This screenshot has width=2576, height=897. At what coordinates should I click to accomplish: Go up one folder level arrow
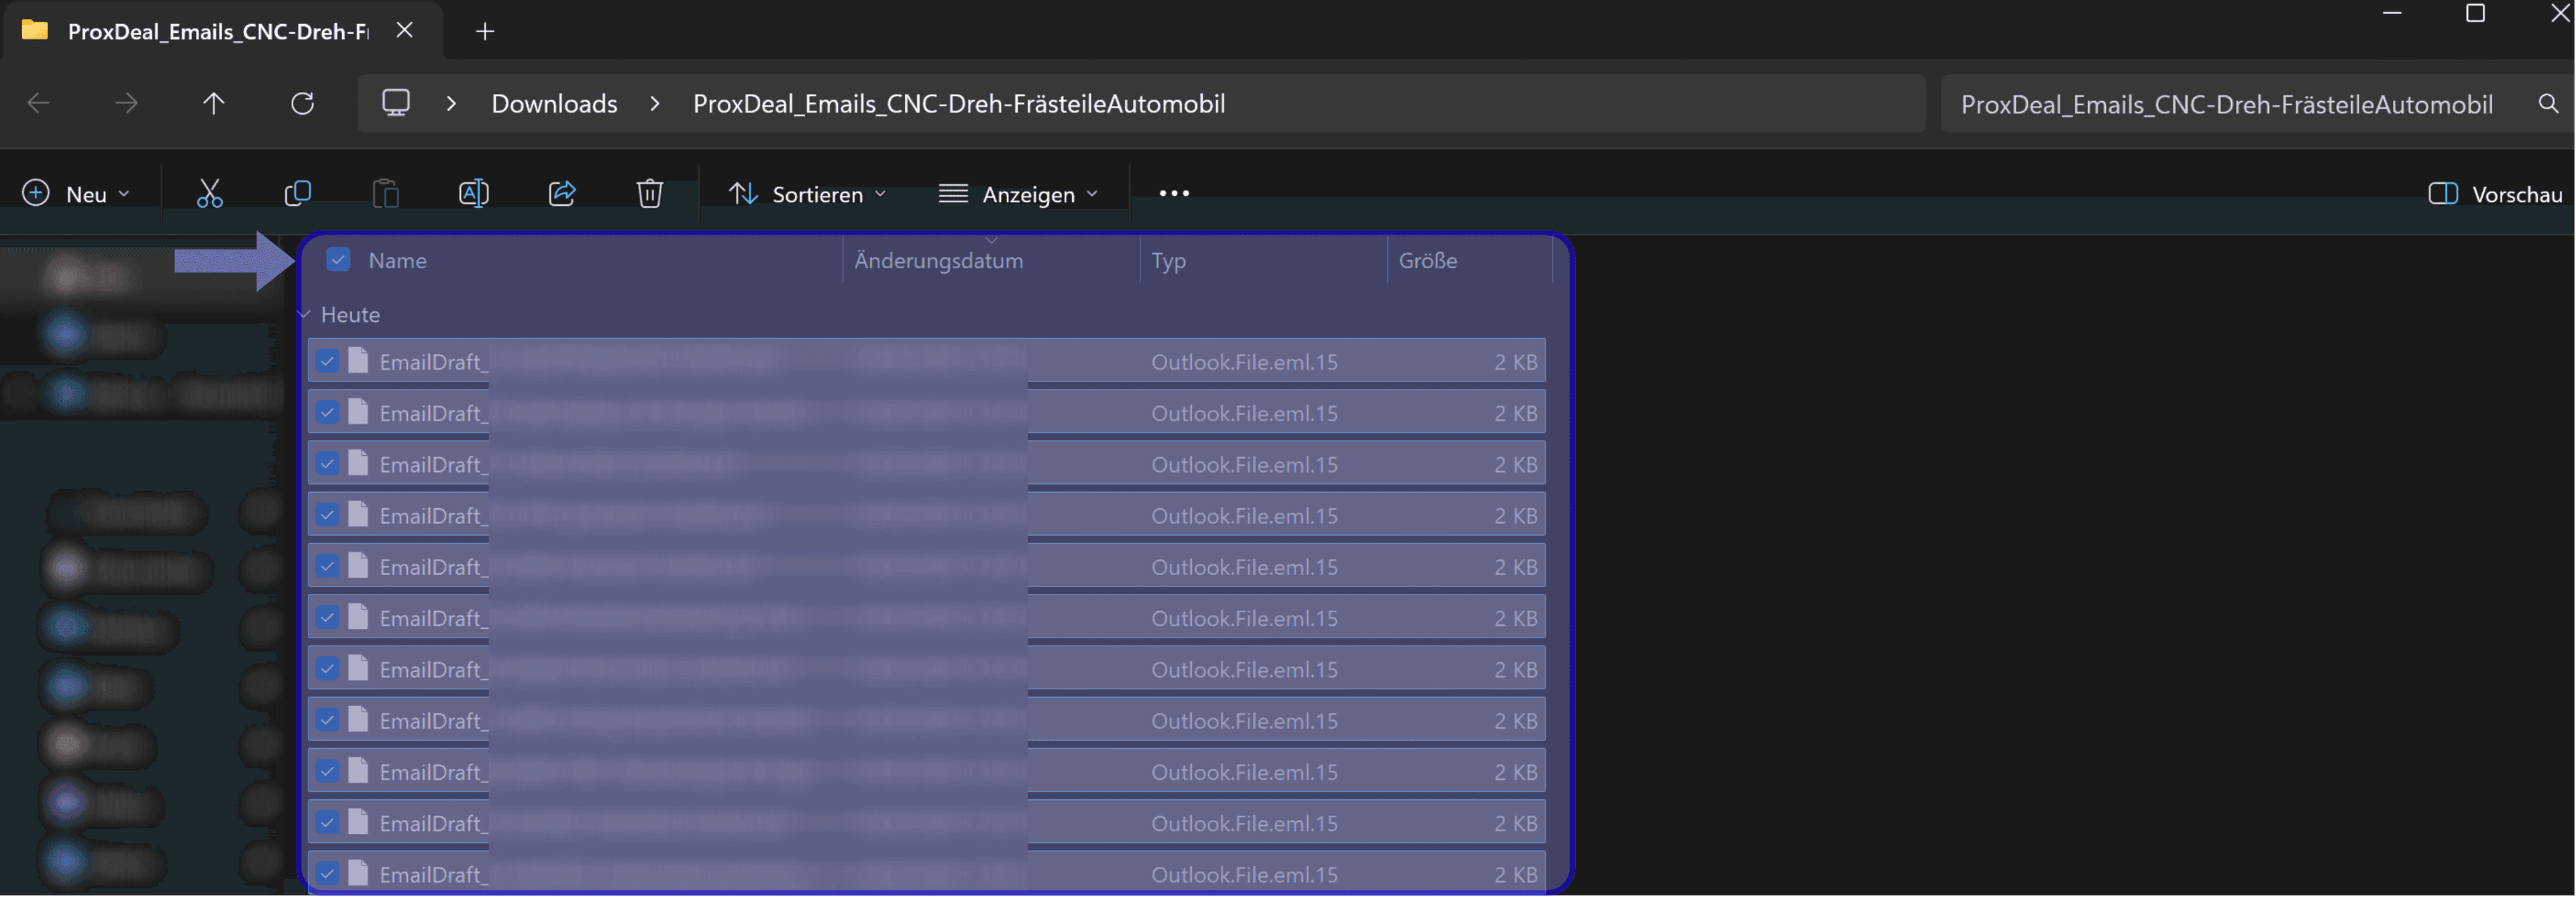(x=213, y=103)
